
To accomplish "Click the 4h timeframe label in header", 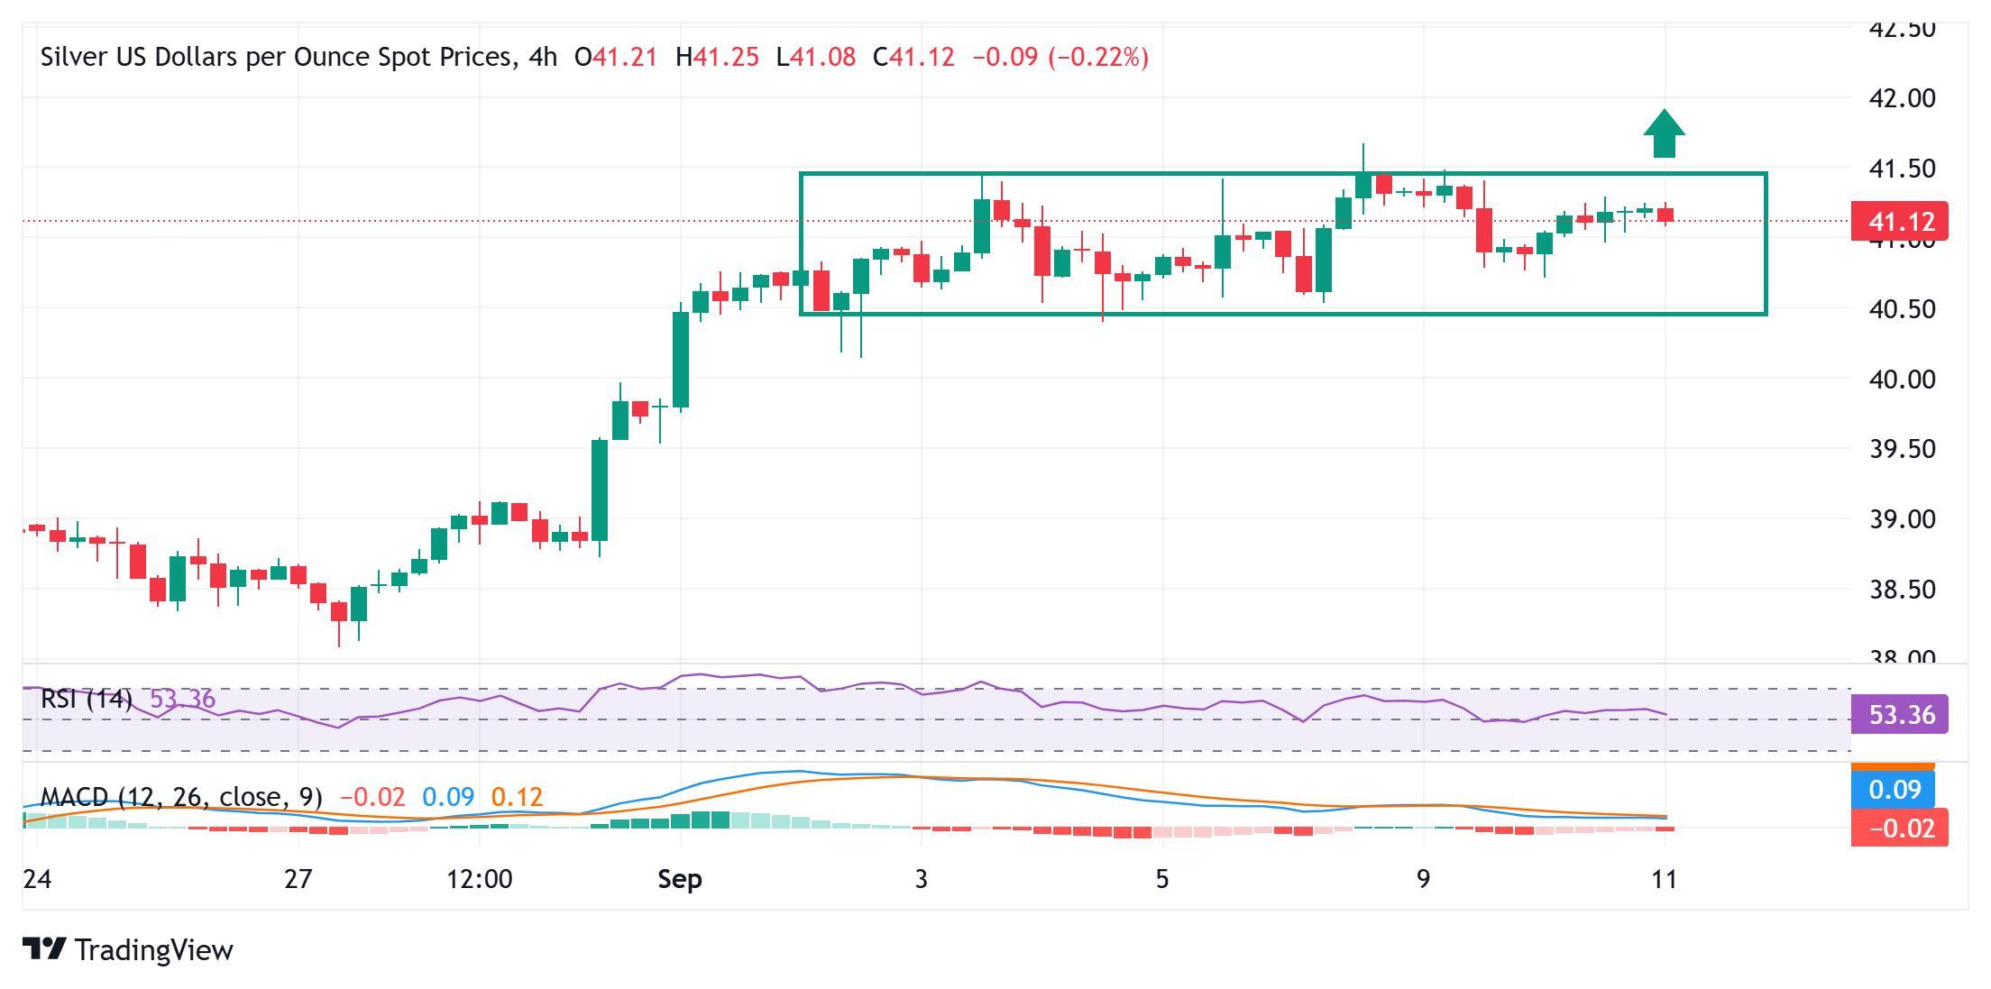I will tap(544, 57).
